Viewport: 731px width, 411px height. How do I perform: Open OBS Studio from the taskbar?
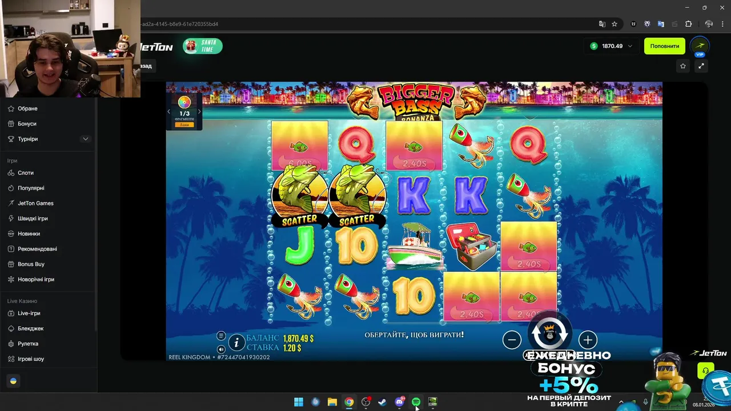click(365, 402)
